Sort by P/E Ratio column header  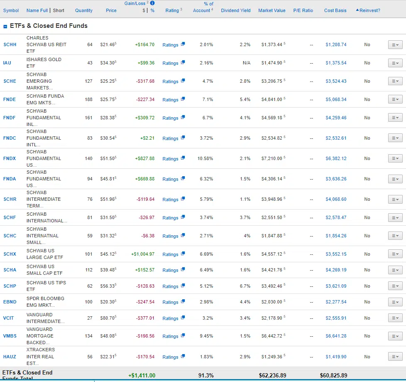(x=303, y=10)
